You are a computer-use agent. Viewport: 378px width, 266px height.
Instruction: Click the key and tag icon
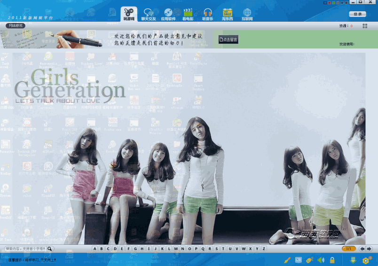point(309,260)
